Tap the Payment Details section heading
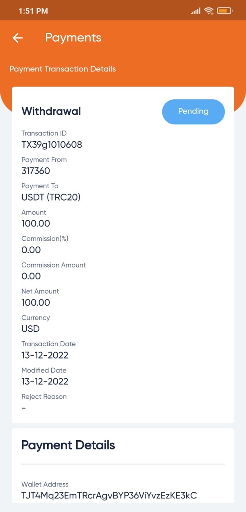Image resolution: width=246 pixels, height=512 pixels. [68, 445]
